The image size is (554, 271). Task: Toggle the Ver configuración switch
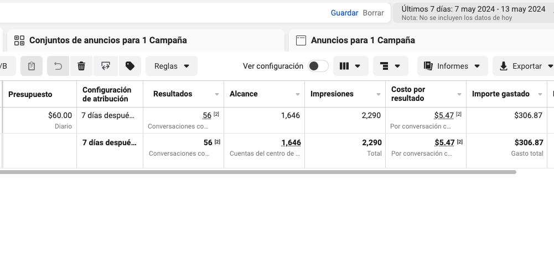(318, 66)
